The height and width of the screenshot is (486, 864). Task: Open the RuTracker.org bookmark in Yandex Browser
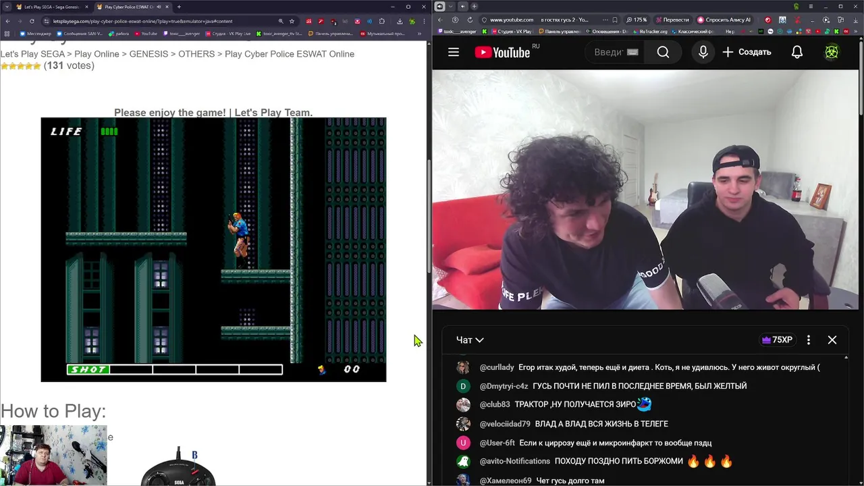pyautogui.click(x=649, y=31)
